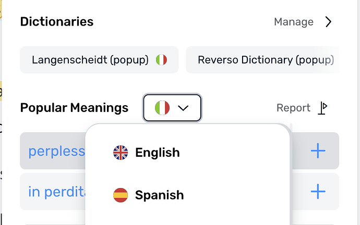Viewport: 360px width, 225px height.
Task: Click the Popular Meanings heading
Action: pyautogui.click(x=74, y=108)
